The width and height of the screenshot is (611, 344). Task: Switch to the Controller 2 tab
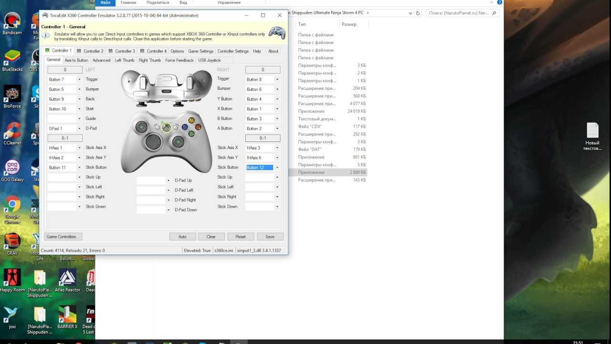90,51
